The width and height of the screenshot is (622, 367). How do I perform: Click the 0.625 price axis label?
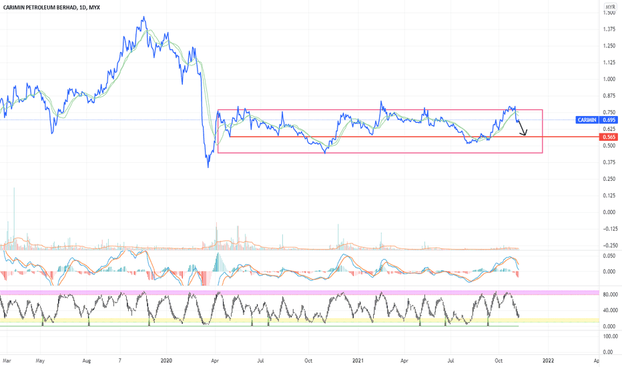coord(609,129)
